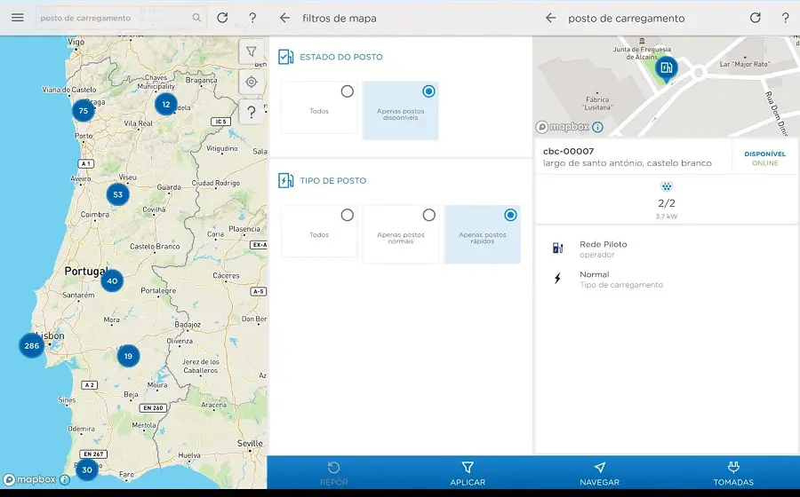
Task: Tap the charging station pin on the map
Action: (x=666, y=68)
